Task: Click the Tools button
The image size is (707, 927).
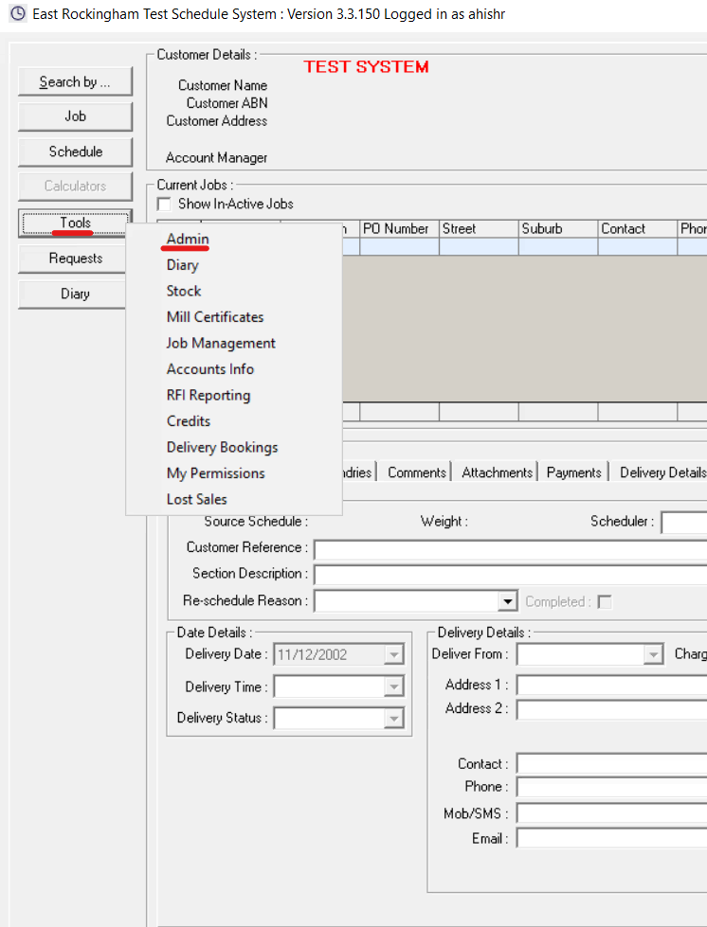Action: pos(75,223)
